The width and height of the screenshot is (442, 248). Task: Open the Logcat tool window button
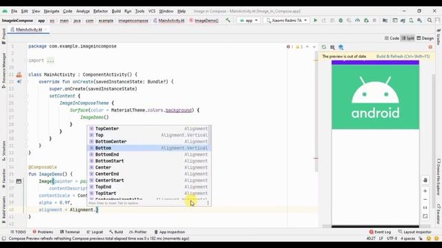pos(95,232)
